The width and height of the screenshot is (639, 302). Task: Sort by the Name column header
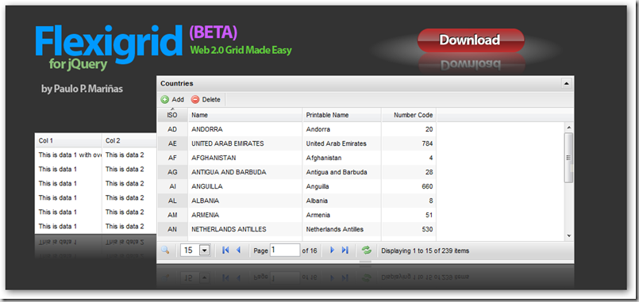pos(245,115)
